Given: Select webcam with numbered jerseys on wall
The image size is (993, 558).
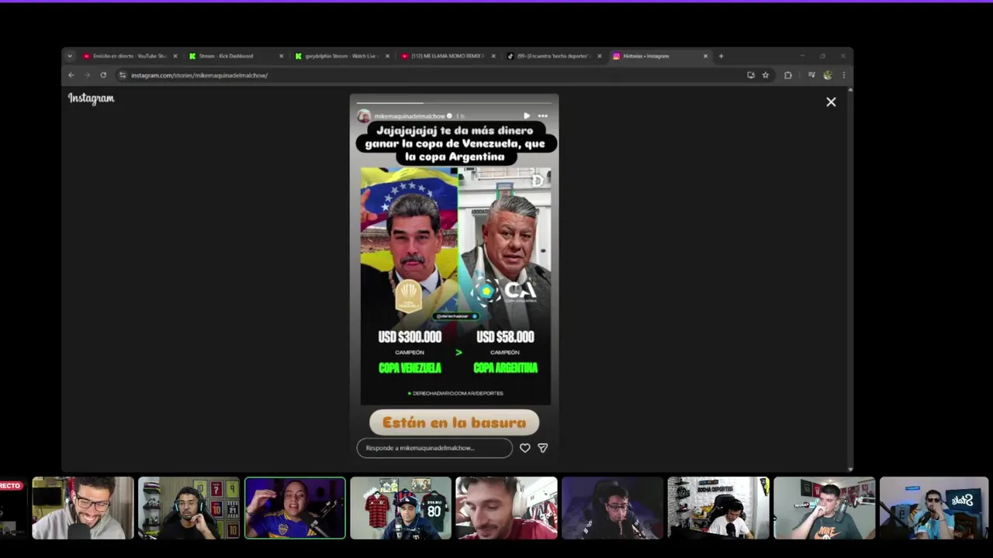Looking at the screenshot, I should tap(189, 508).
